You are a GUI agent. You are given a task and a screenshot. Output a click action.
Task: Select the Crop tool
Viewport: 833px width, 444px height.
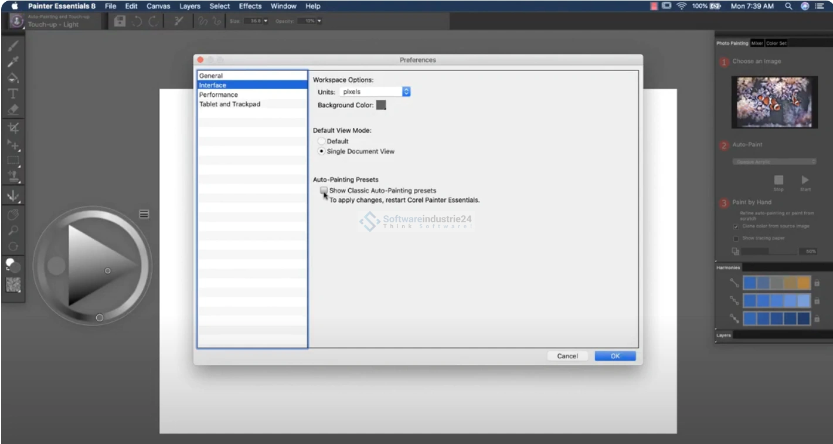click(x=13, y=128)
